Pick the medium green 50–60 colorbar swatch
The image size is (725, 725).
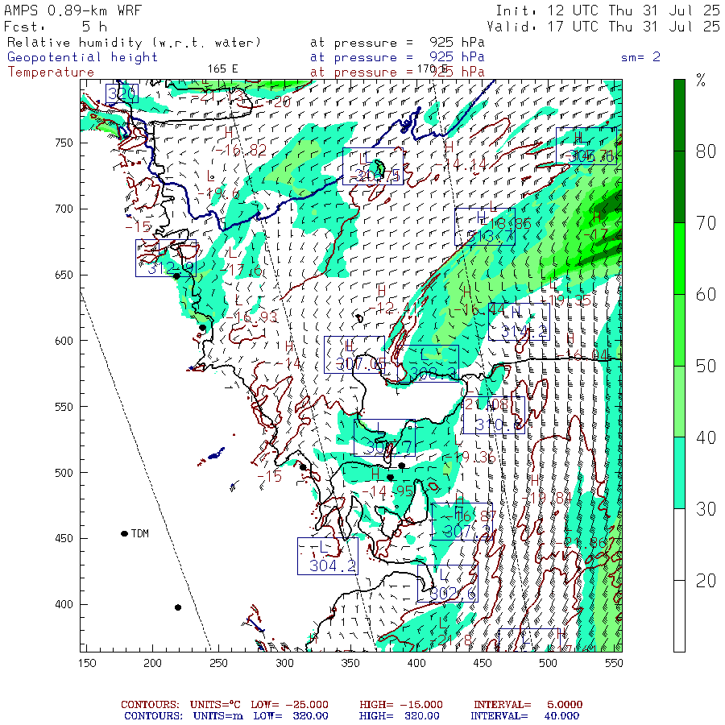[x=679, y=330]
